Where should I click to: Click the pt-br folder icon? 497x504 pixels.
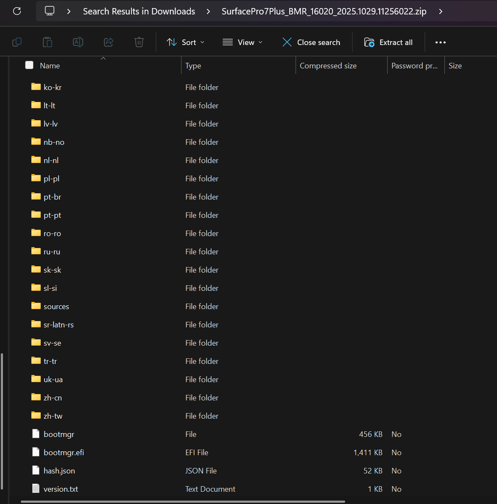click(36, 197)
